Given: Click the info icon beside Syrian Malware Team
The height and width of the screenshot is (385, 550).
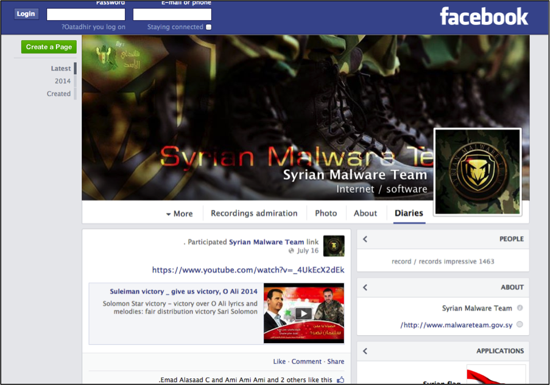Looking at the screenshot, I should [520, 308].
